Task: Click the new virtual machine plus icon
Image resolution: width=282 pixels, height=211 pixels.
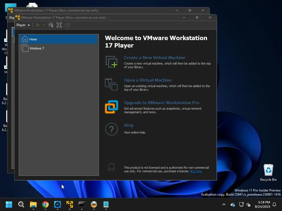Action: click(x=112, y=62)
